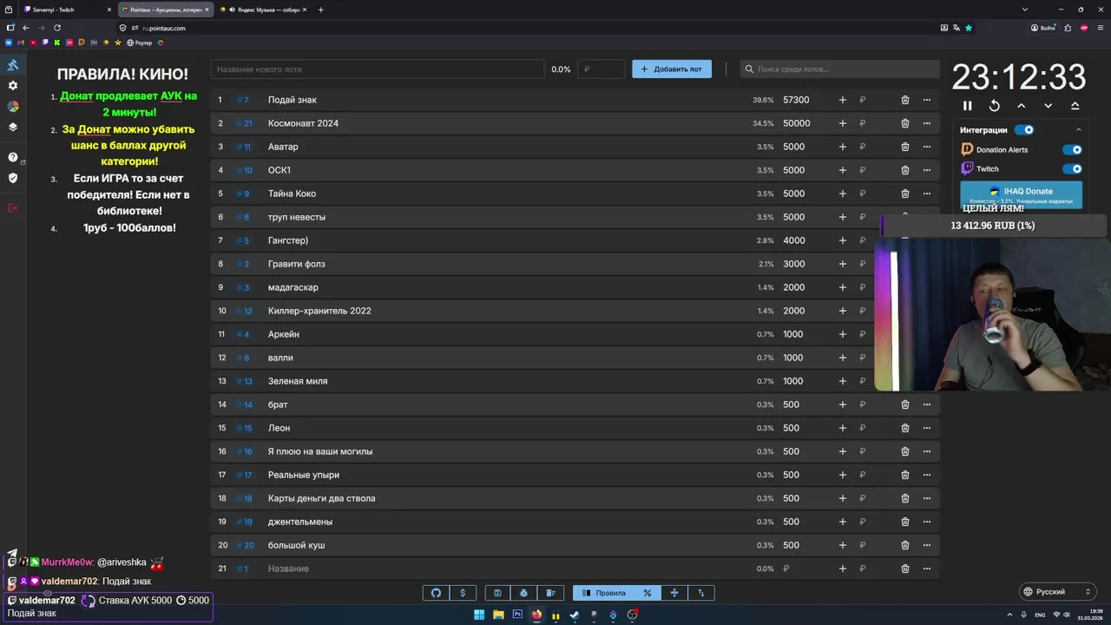The width and height of the screenshot is (1111, 625).
Task: Click the plus on the empty Название row
Action: (842, 569)
